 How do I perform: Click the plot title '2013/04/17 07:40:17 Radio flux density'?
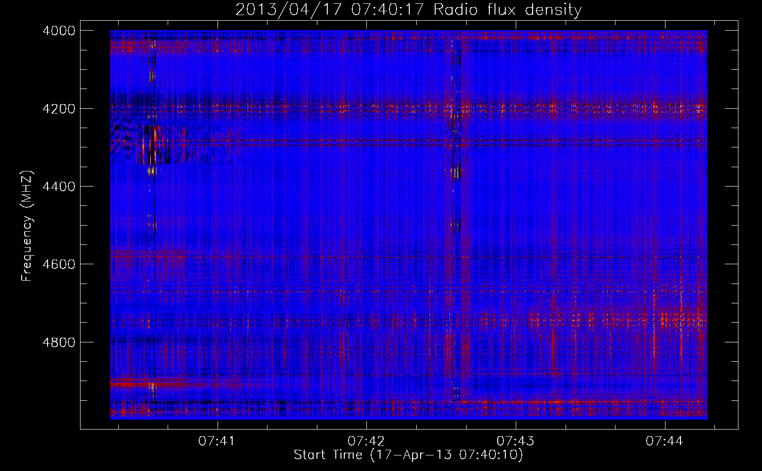click(x=408, y=9)
